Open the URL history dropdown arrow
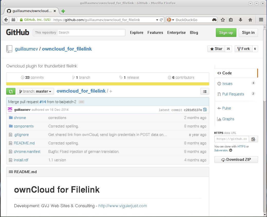The width and height of the screenshot is (267, 217). tap(157, 20)
